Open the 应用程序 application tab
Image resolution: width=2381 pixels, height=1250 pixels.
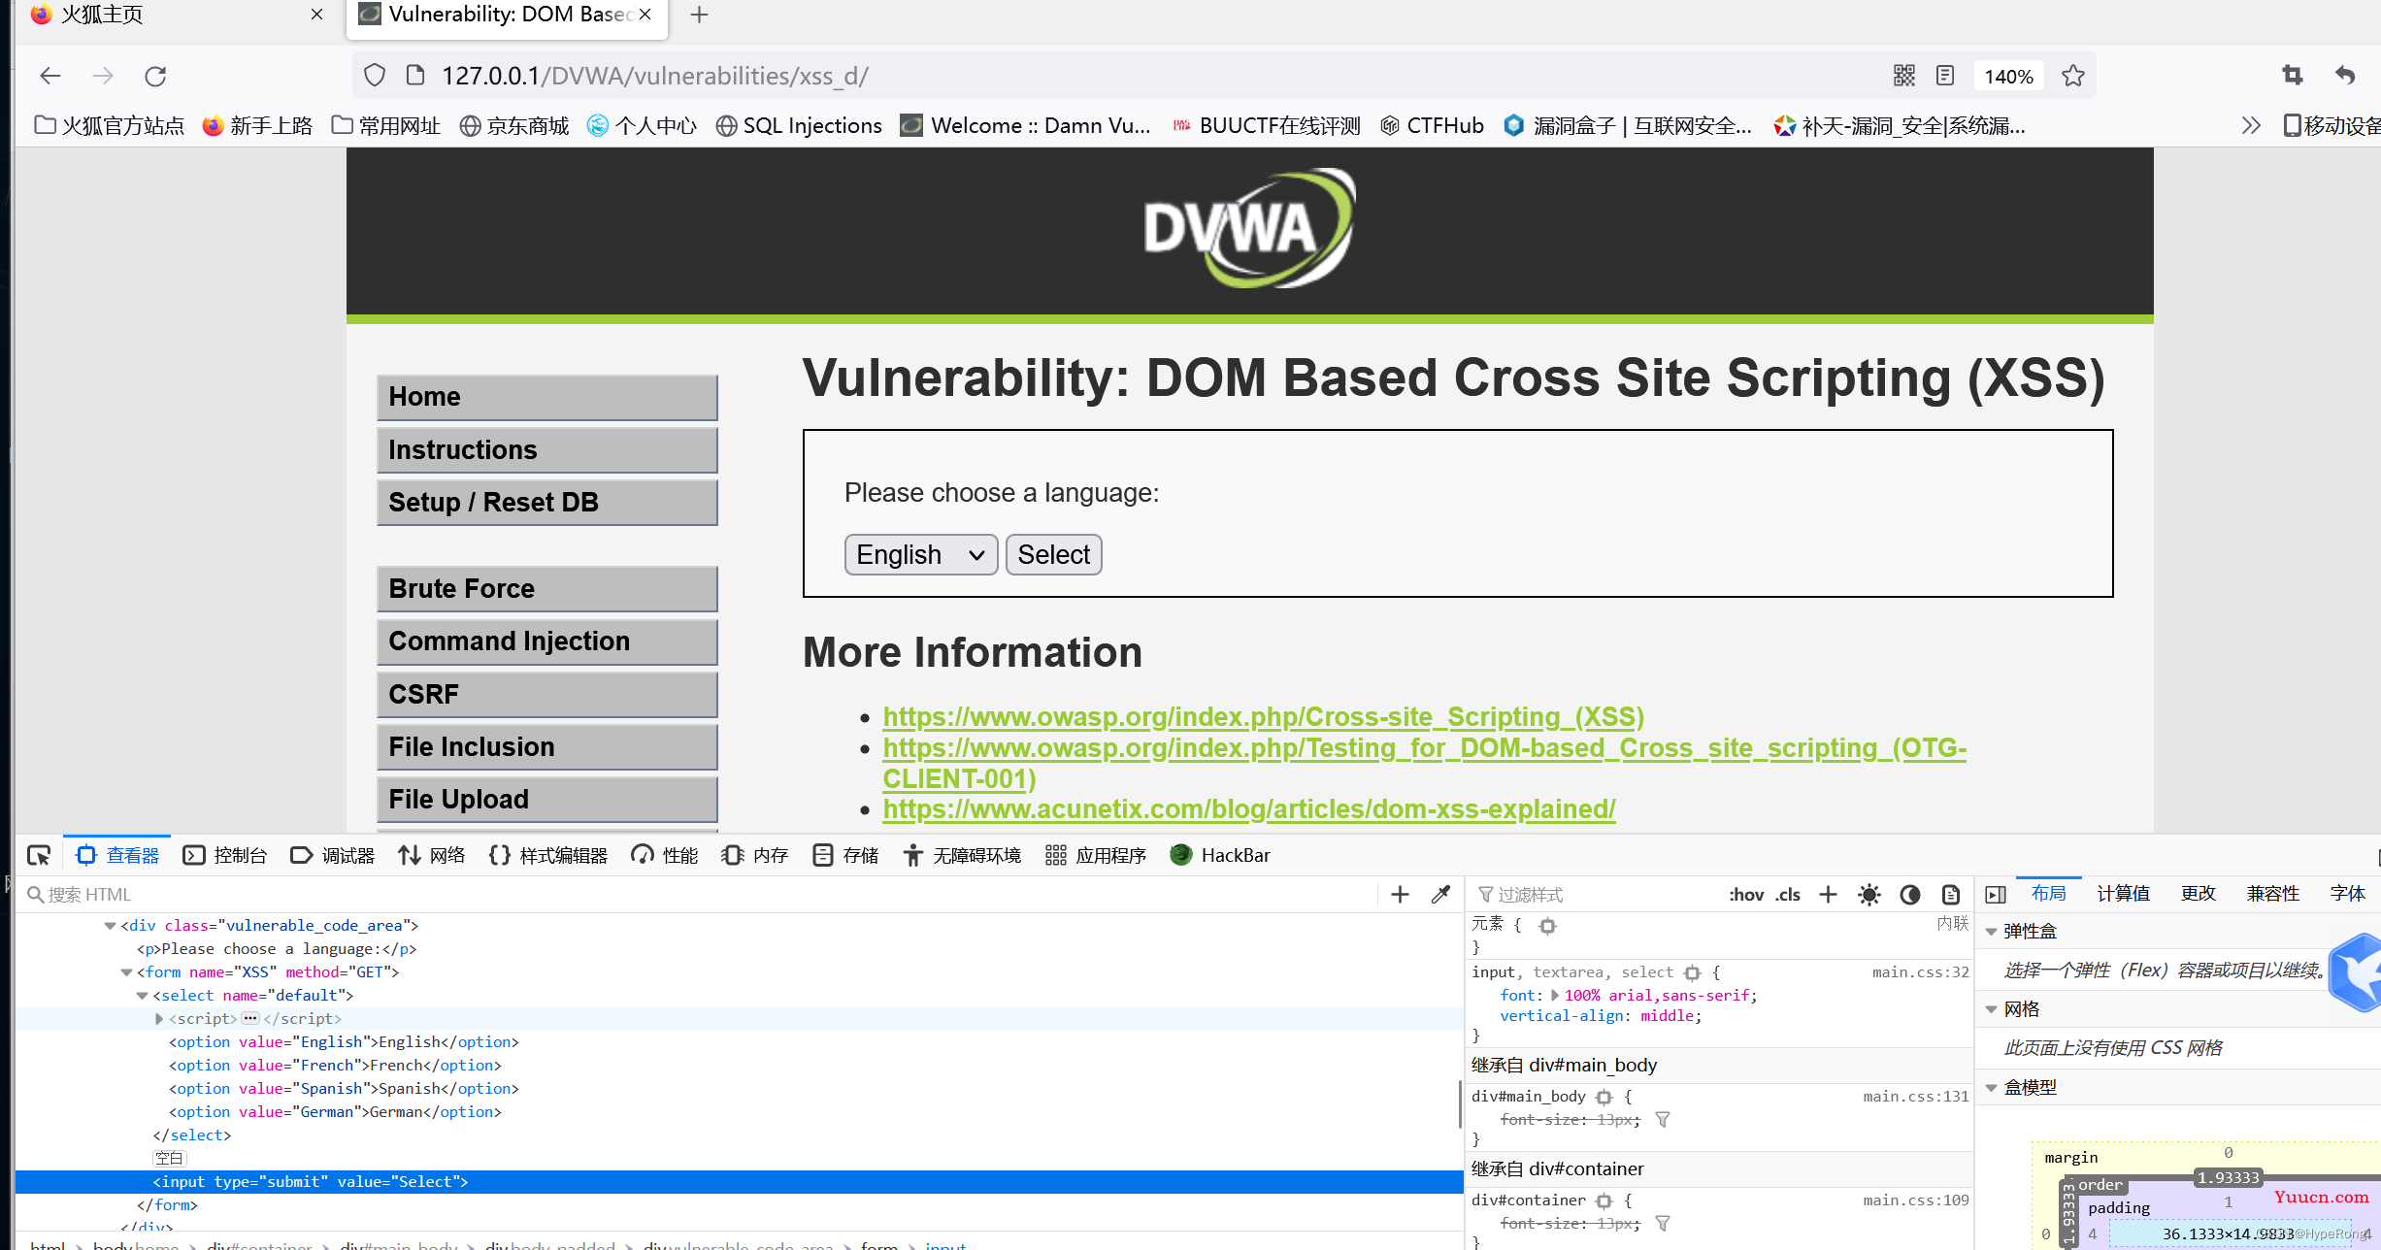pos(1096,855)
